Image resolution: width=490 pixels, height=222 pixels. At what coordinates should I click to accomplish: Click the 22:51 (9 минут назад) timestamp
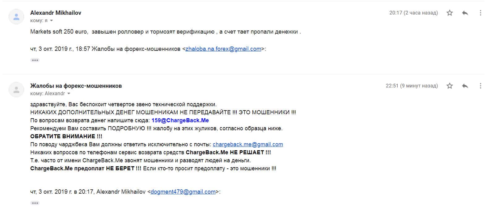tap(412, 86)
